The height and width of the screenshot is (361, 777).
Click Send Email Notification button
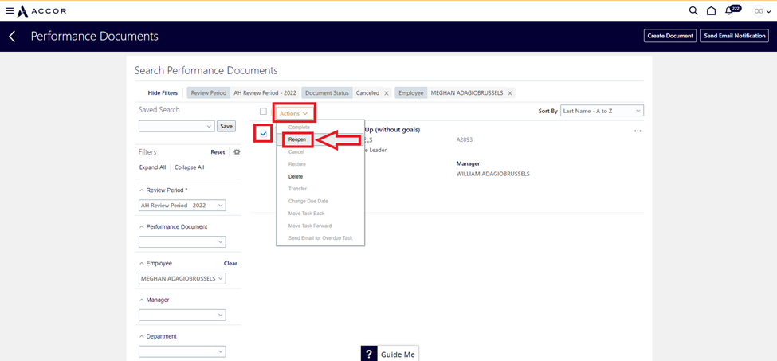[735, 36]
